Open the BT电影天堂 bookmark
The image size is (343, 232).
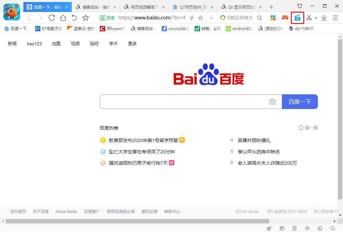[48, 29]
